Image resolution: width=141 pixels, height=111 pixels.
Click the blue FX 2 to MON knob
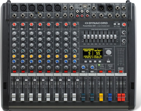click(92, 67)
